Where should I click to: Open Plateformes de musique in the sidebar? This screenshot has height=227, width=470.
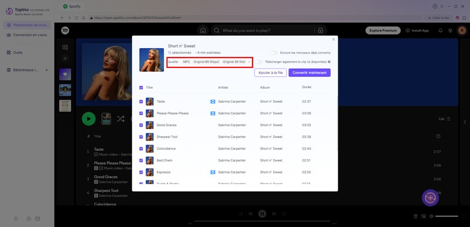click(x=27, y=25)
